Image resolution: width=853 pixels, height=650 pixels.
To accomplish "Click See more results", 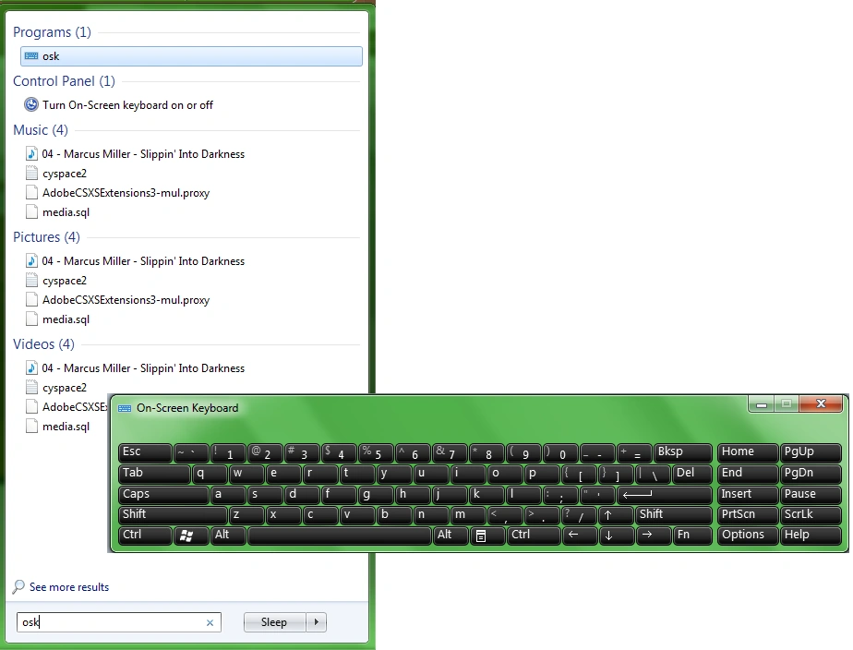I will pos(69,587).
